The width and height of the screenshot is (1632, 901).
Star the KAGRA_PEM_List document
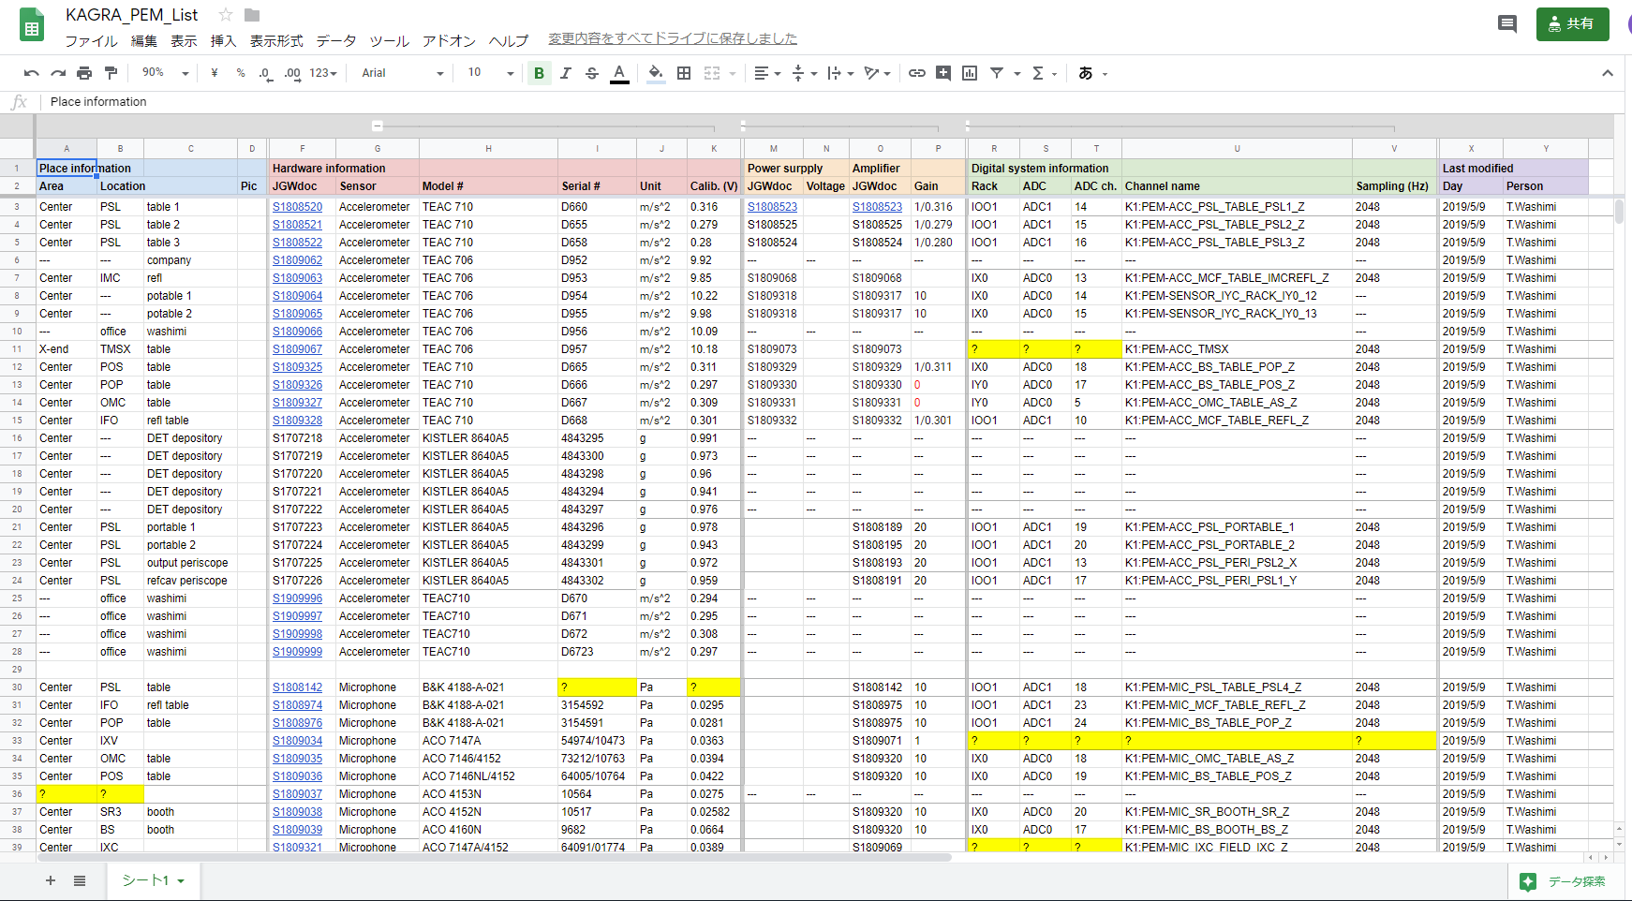tap(226, 14)
